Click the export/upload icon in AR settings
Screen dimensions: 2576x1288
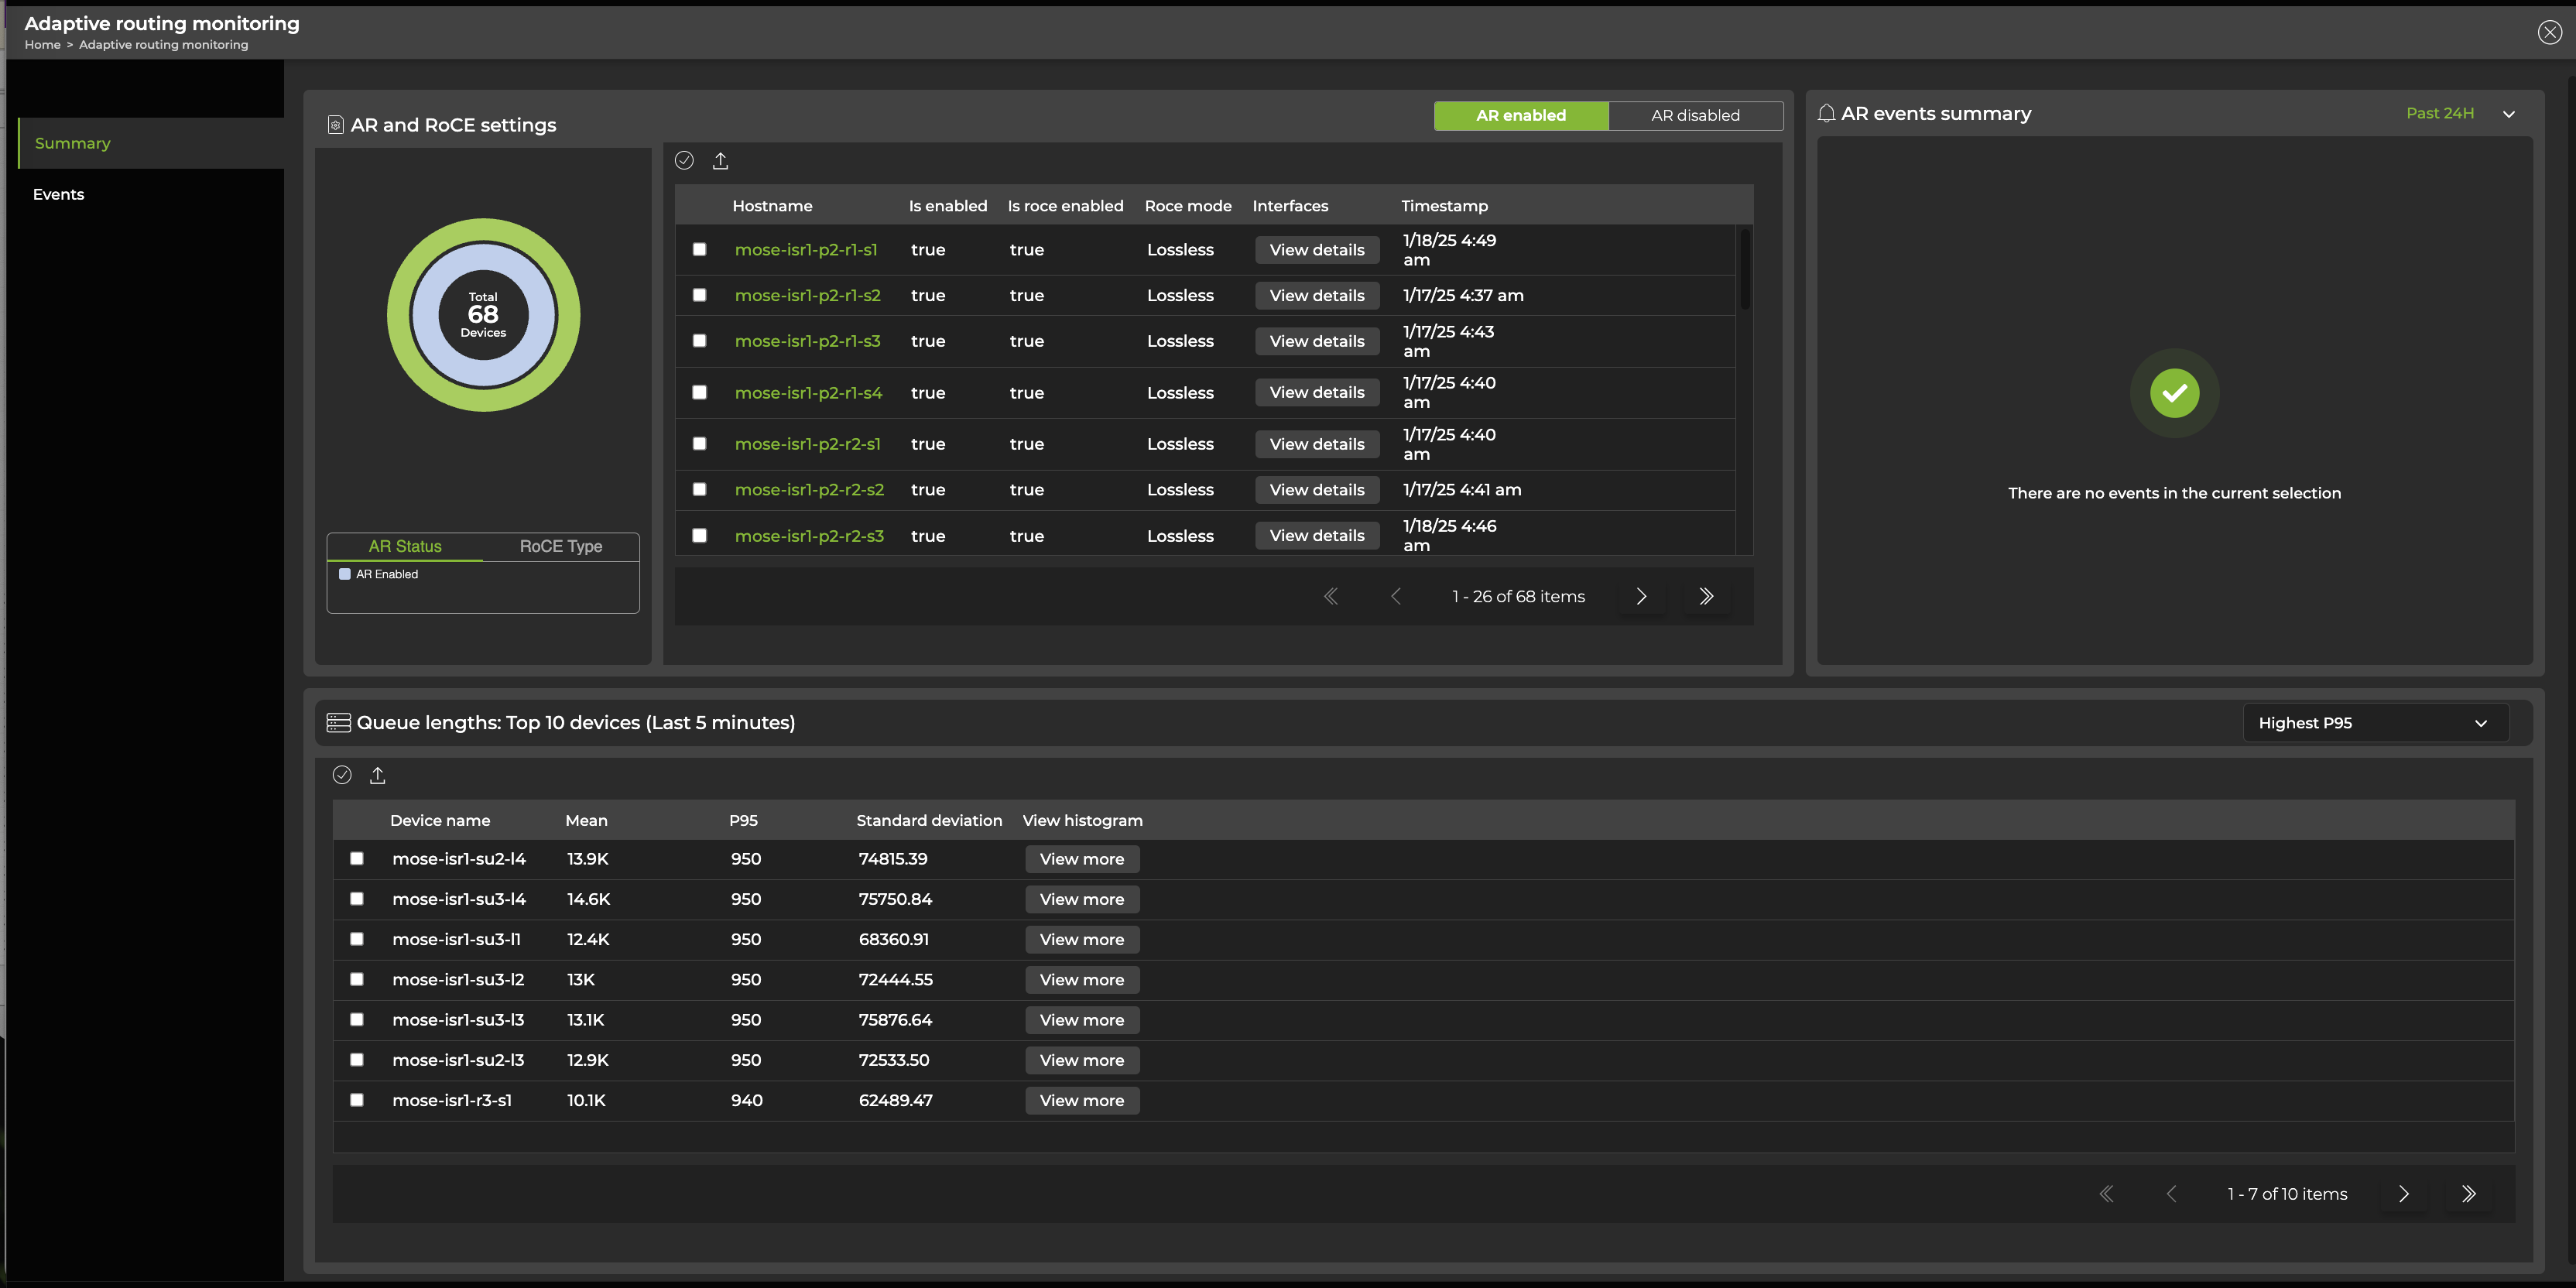(x=720, y=161)
